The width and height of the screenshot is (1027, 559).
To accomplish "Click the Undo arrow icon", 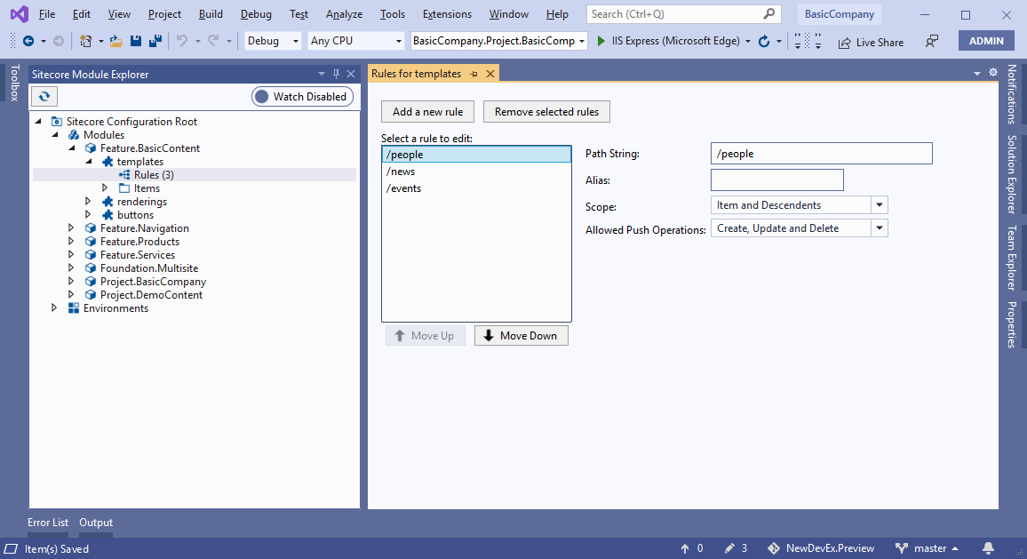I will (x=182, y=41).
